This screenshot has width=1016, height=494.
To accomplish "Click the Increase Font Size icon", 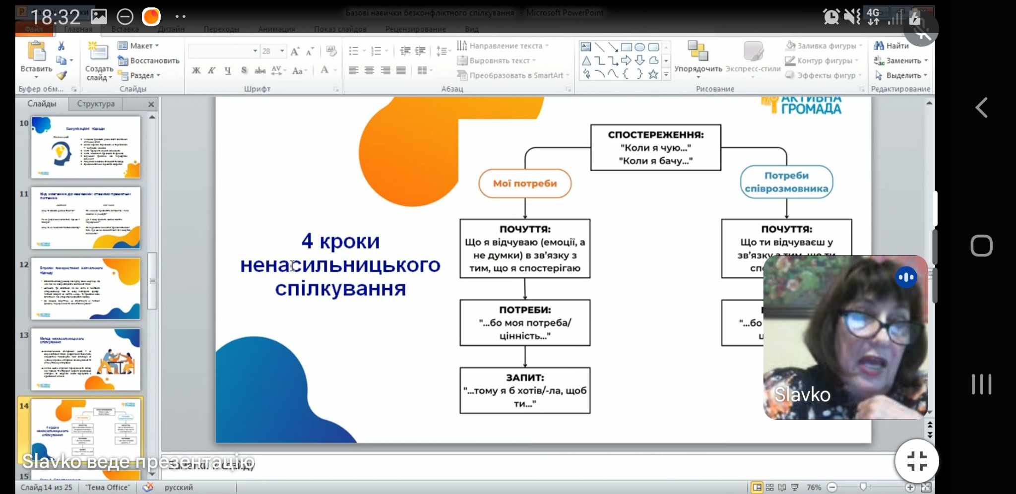I will coord(295,51).
